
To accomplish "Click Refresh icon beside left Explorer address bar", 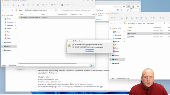I will click(x=56, y=10).
